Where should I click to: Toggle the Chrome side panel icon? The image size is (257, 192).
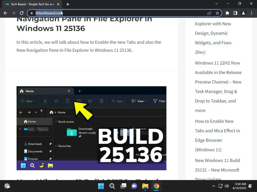click(235, 13)
